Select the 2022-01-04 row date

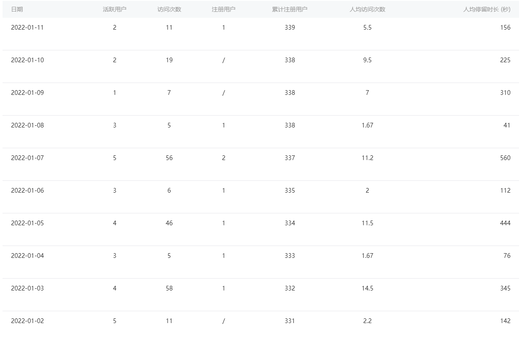tap(27, 256)
